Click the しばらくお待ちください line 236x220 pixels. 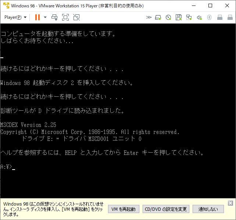(x=37, y=41)
